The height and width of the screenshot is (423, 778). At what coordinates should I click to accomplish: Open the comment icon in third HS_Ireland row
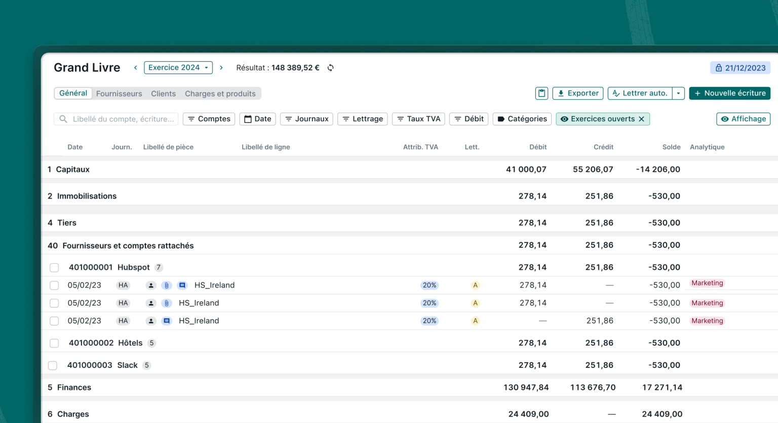click(x=167, y=321)
